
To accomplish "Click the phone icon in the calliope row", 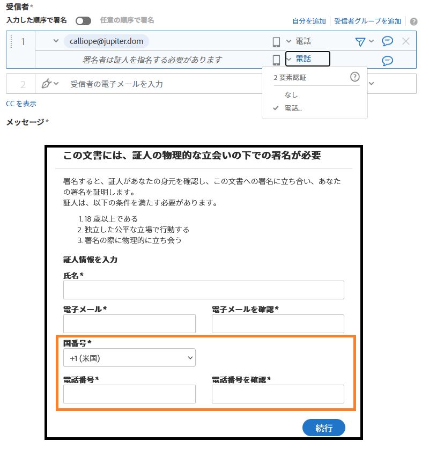I will point(276,42).
